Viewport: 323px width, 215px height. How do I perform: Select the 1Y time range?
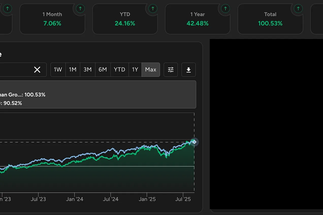point(135,70)
